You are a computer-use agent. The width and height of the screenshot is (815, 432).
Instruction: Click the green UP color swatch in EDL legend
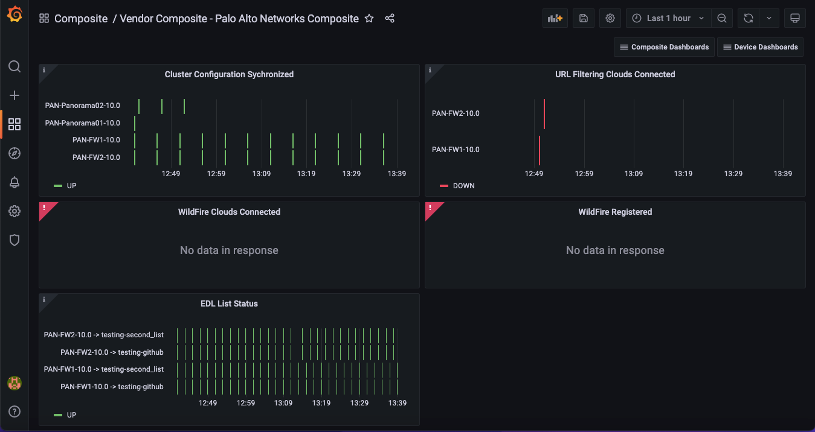click(58, 415)
